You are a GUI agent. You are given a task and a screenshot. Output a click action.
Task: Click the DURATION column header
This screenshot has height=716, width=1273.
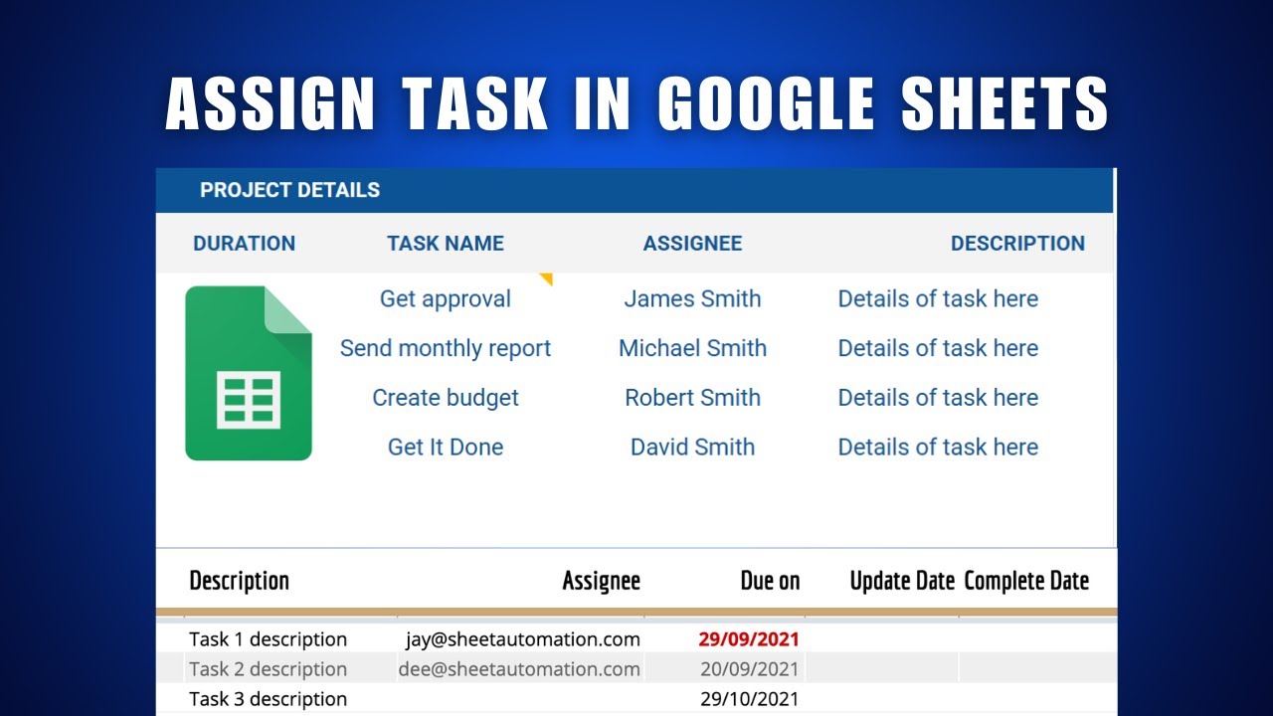(x=244, y=244)
